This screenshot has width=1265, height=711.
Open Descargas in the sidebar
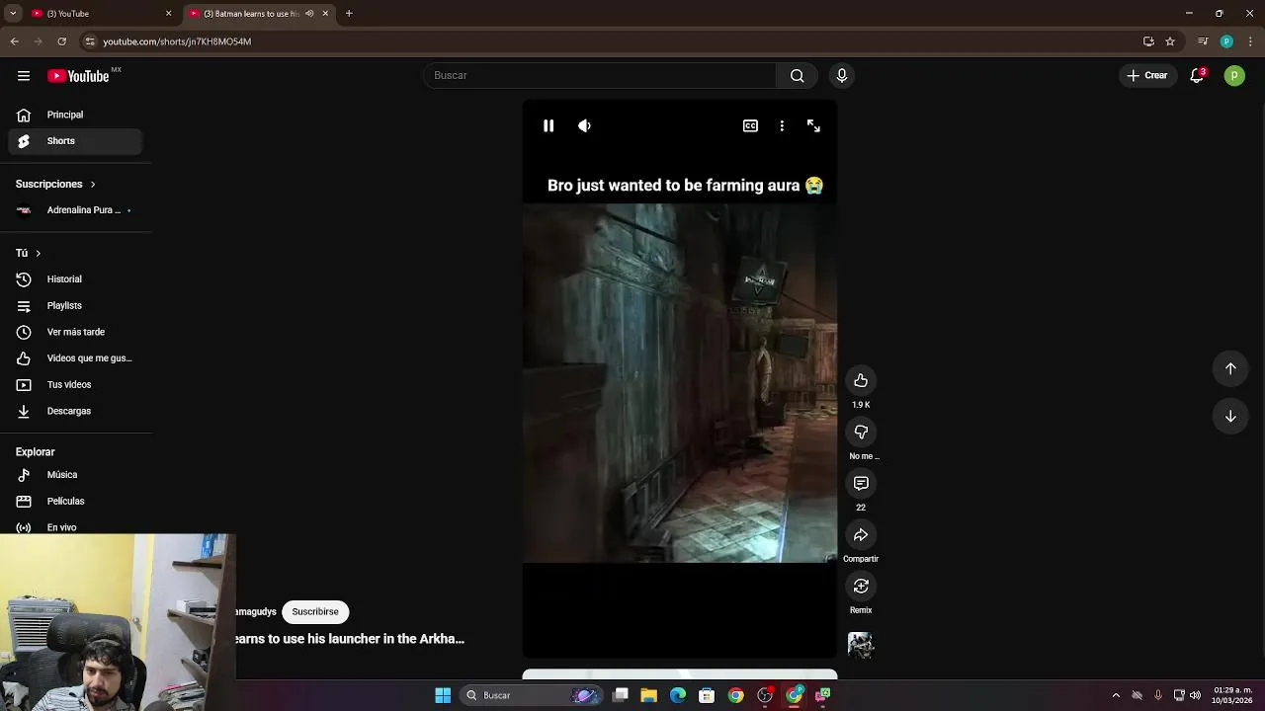pyautogui.click(x=75, y=411)
